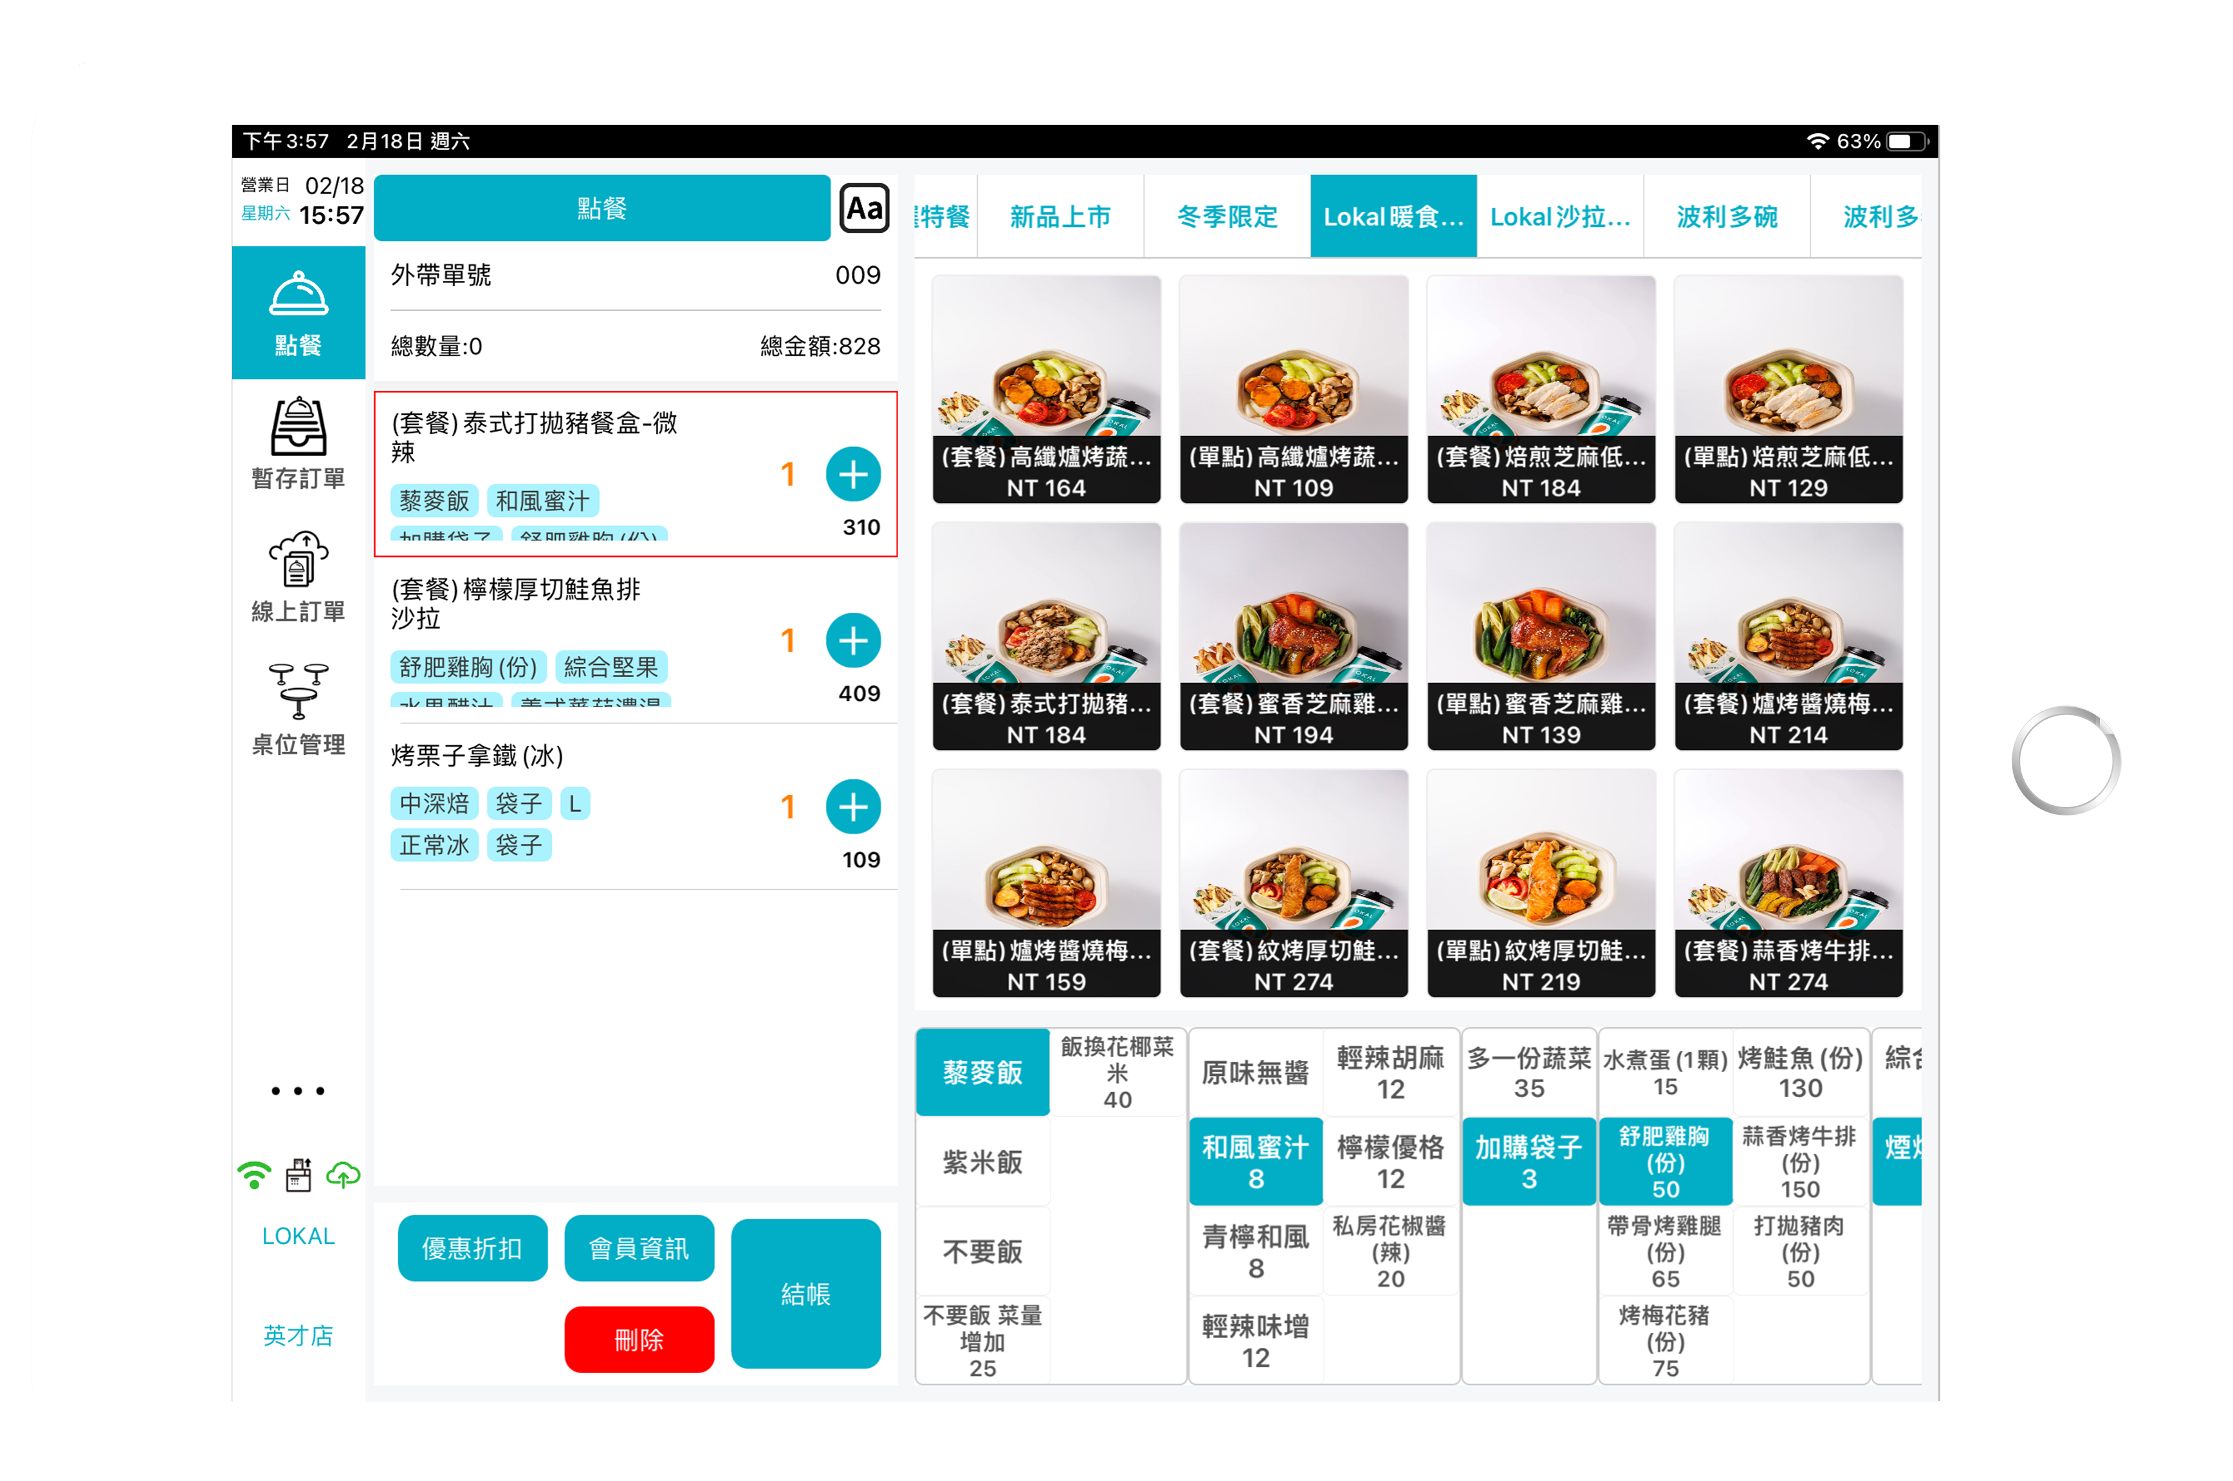Add one more 烤栗子拿鐵 with plus icon
This screenshot has width=2233, height=1481.
pos(853,806)
